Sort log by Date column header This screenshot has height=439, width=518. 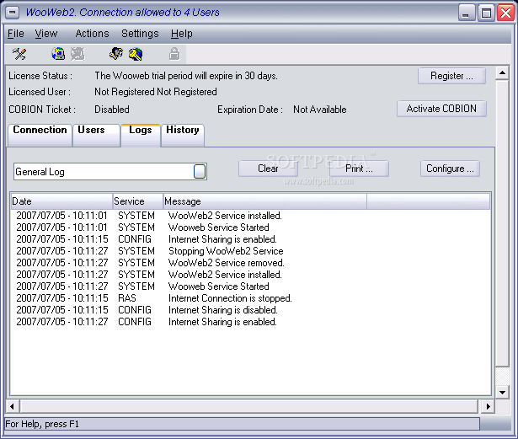tap(61, 201)
